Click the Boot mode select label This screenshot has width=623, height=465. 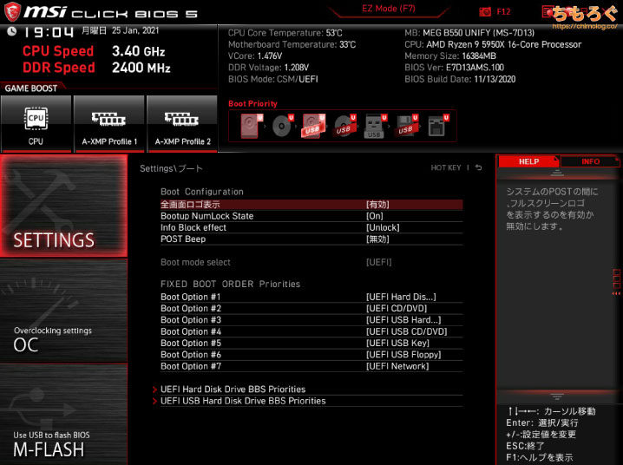click(195, 262)
